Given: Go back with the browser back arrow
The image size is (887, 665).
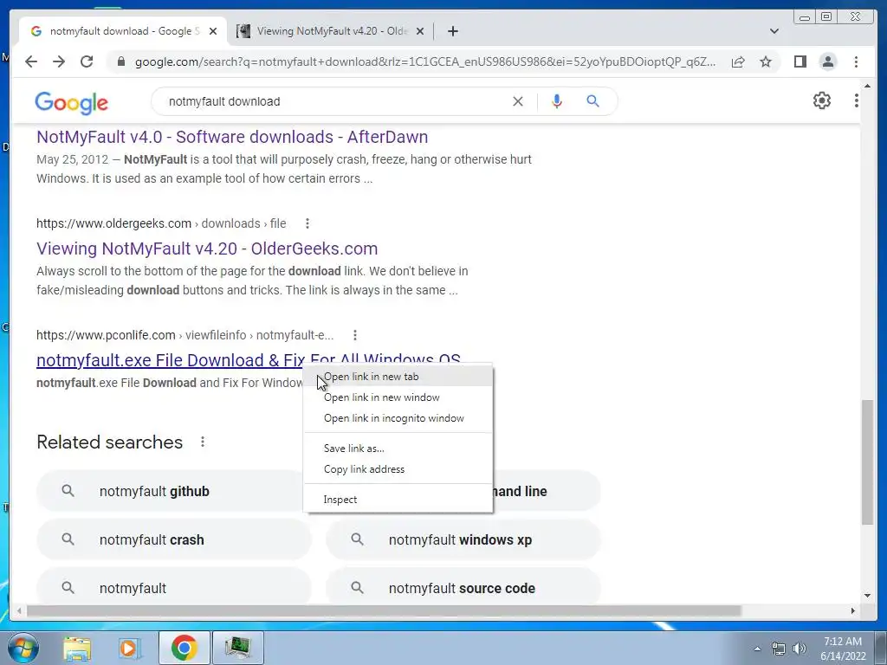Looking at the screenshot, I should (x=31, y=61).
